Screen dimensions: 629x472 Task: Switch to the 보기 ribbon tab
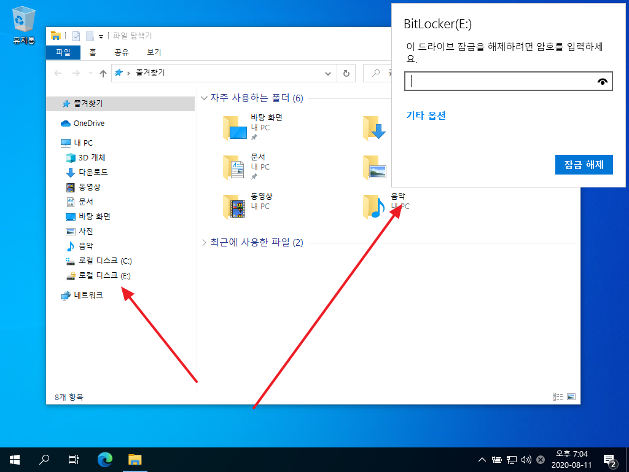click(x=154, y=52)
